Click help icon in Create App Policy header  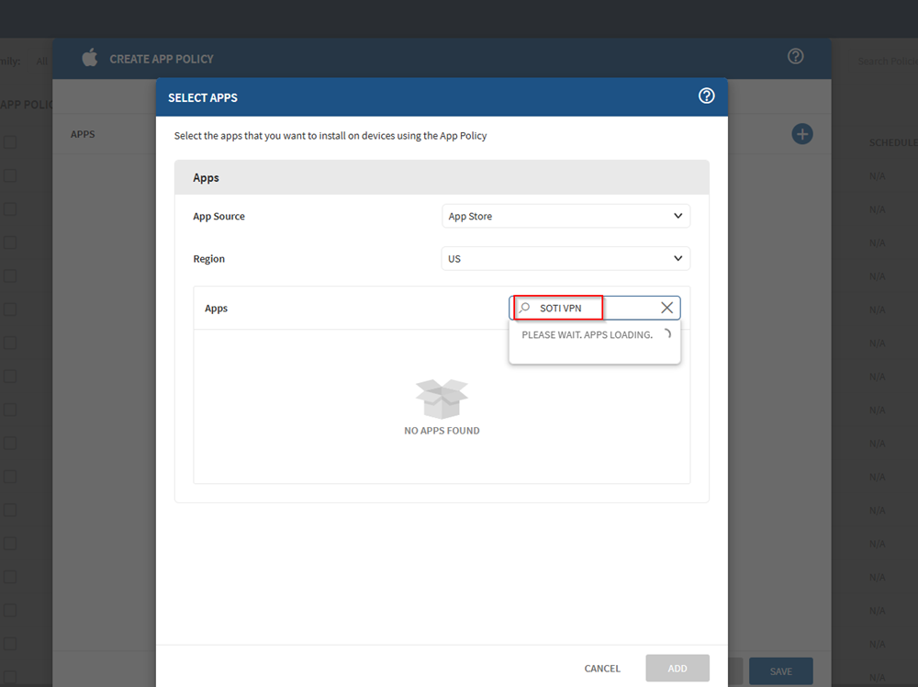796,57
